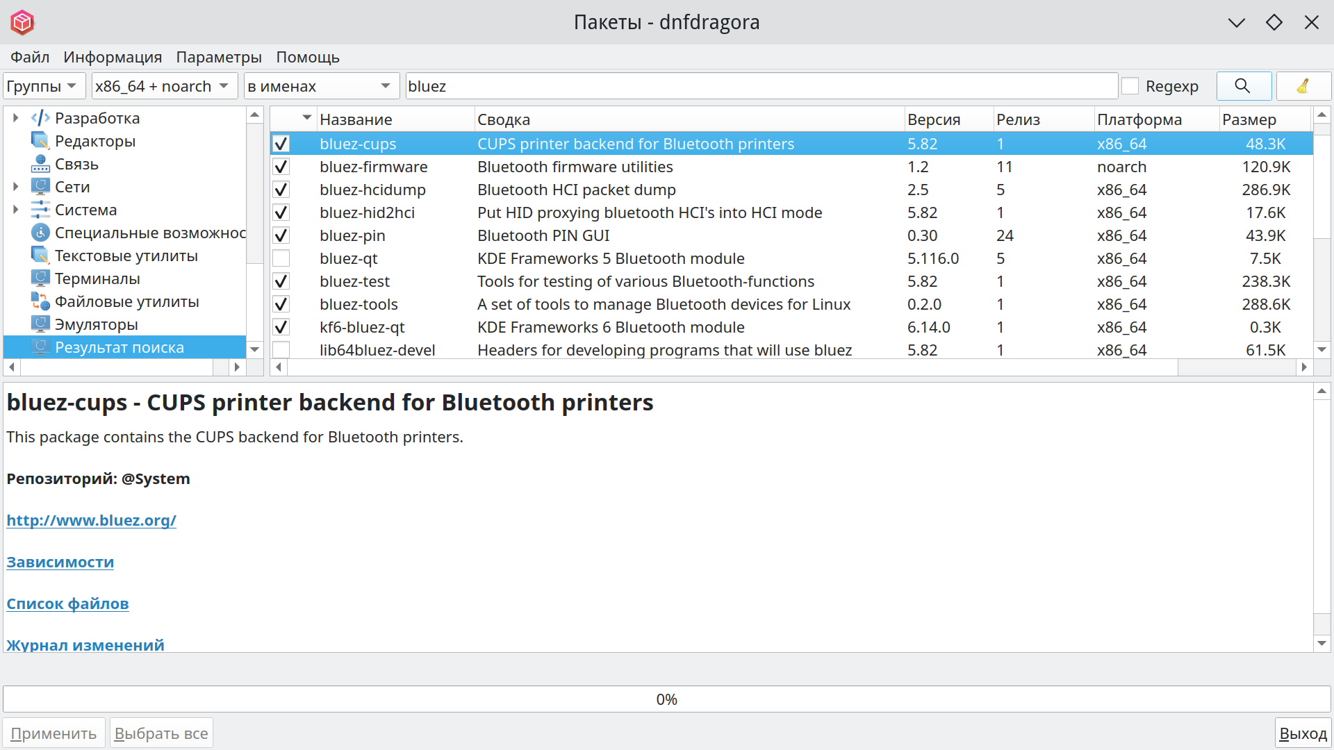
Task: Select the Специальные возможности group icon
Action: 40,233
